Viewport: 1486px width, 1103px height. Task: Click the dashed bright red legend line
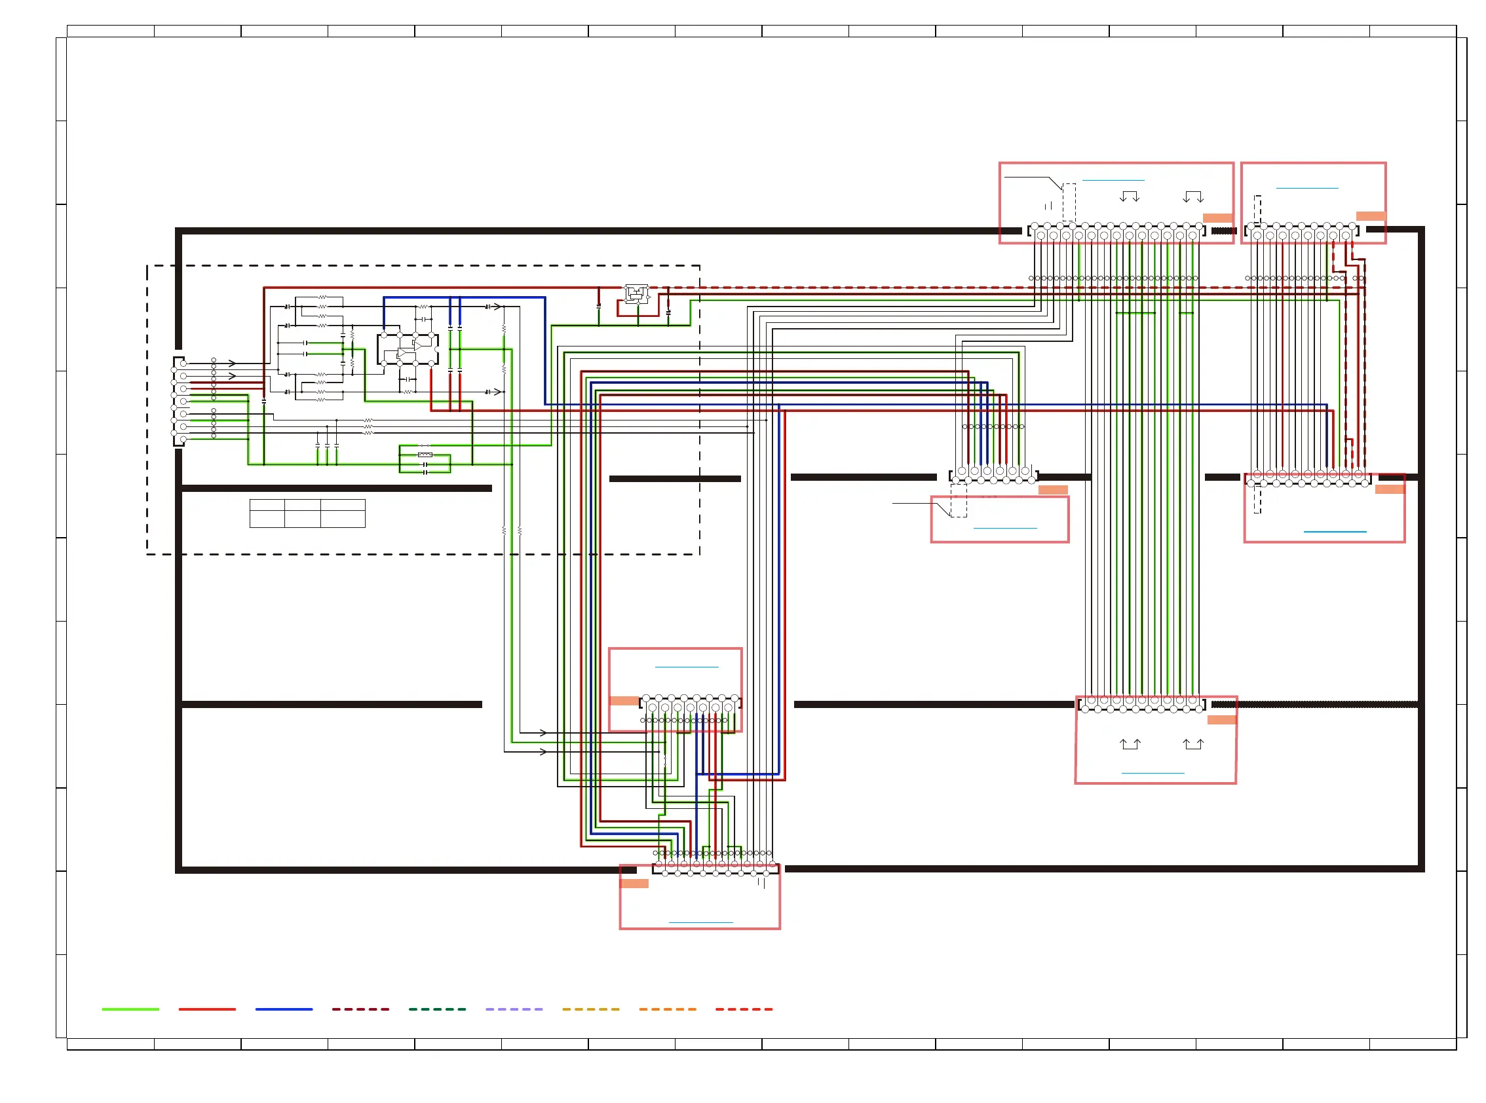point(744,1009)
